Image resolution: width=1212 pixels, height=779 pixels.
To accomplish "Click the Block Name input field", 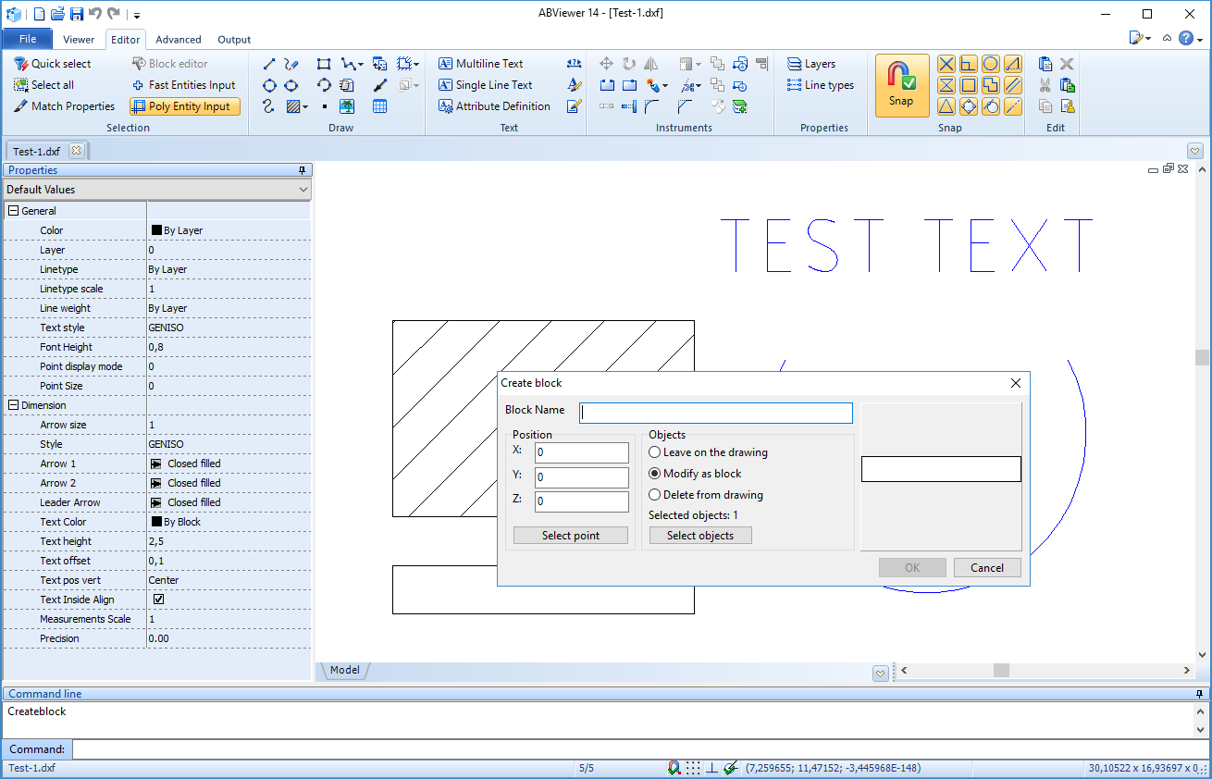I will 716,413.
